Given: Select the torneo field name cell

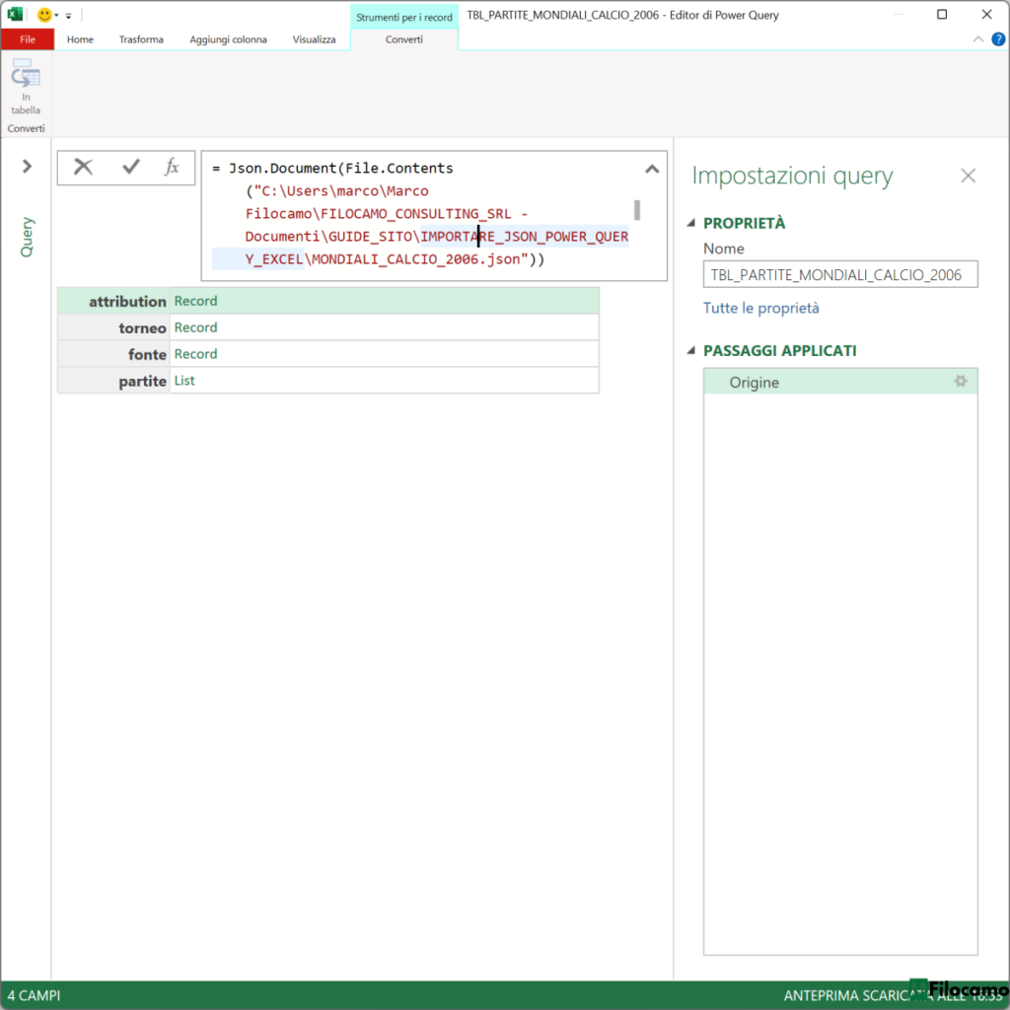Looking at the screenshot, I should point(114,327).
